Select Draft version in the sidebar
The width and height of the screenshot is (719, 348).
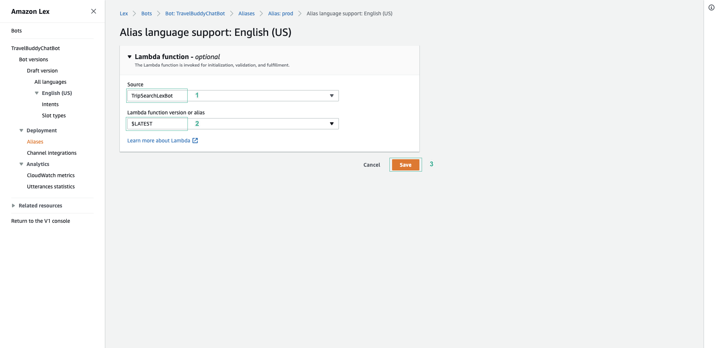42,71
